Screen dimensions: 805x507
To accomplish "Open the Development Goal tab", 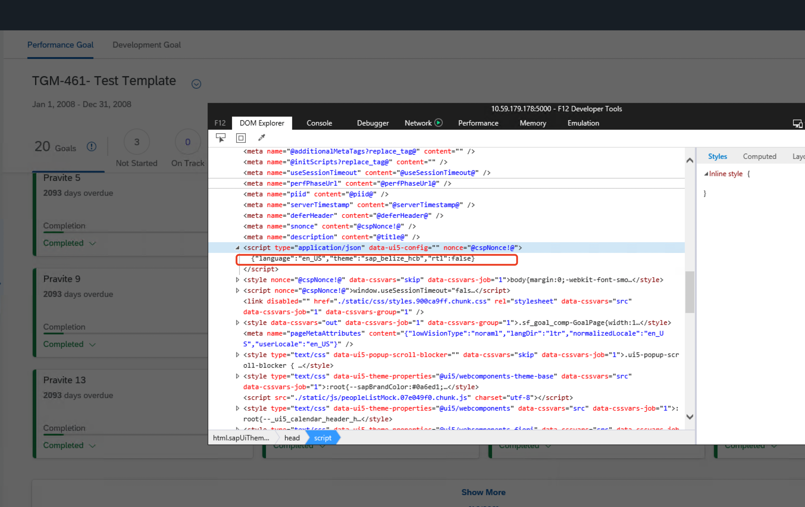I will pyautogui.click(x=146, y=44).
